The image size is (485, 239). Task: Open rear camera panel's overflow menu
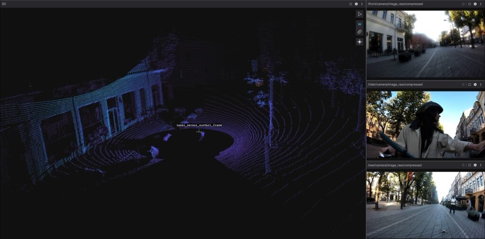[481, 165]
